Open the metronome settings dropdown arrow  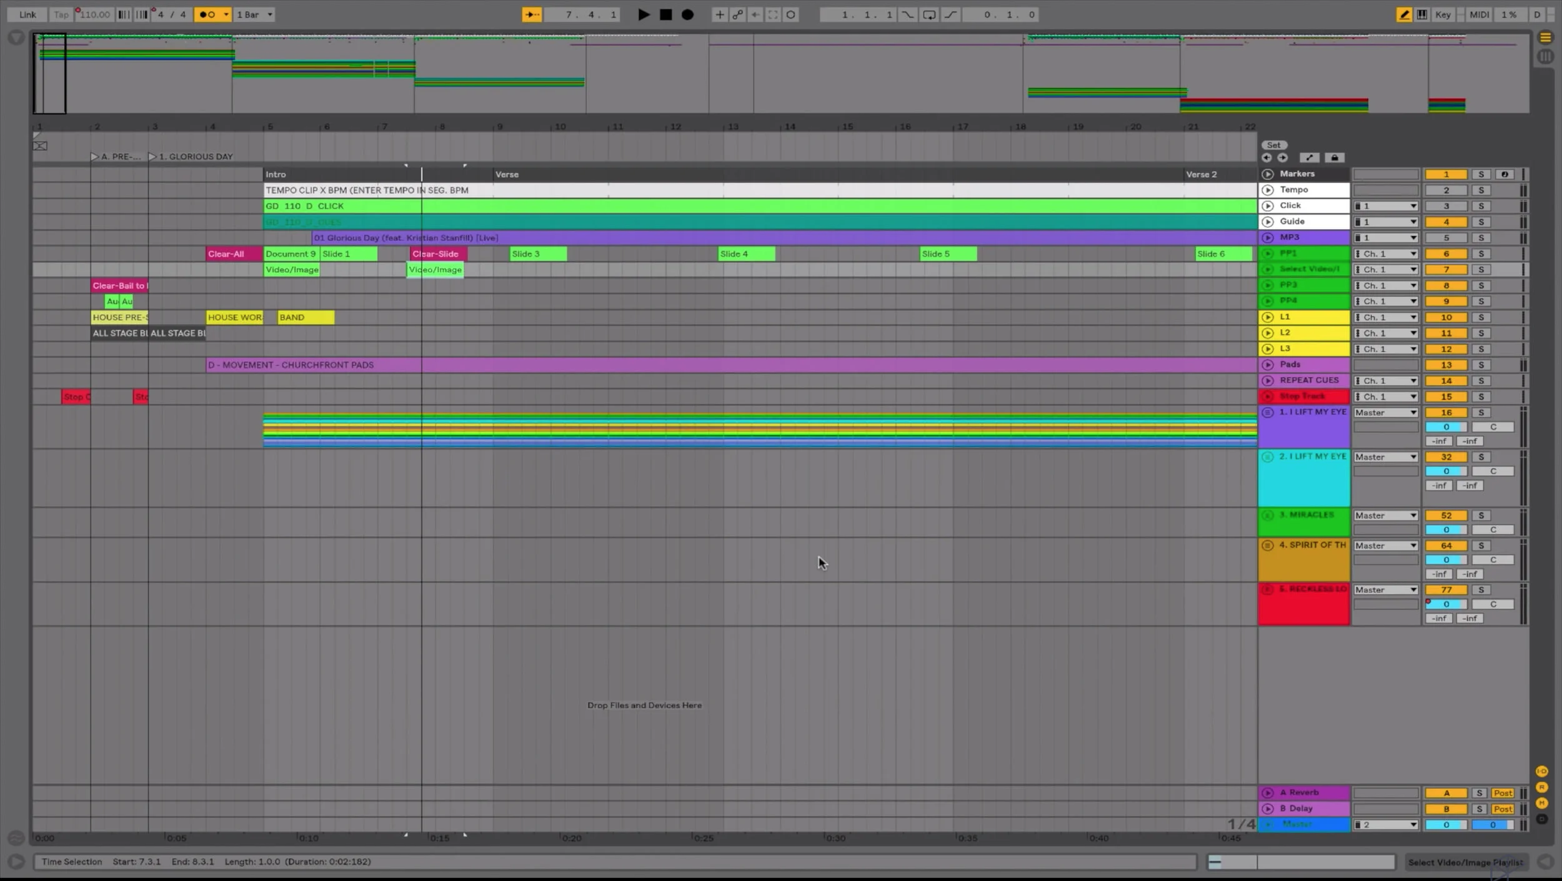pyautogui.click(x=226, y=14)
